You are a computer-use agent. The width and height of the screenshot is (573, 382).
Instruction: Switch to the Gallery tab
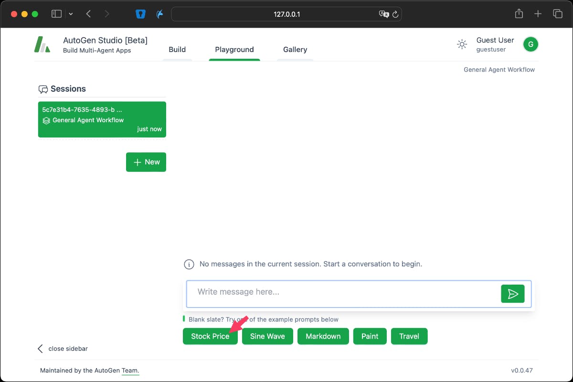(295, 50)
